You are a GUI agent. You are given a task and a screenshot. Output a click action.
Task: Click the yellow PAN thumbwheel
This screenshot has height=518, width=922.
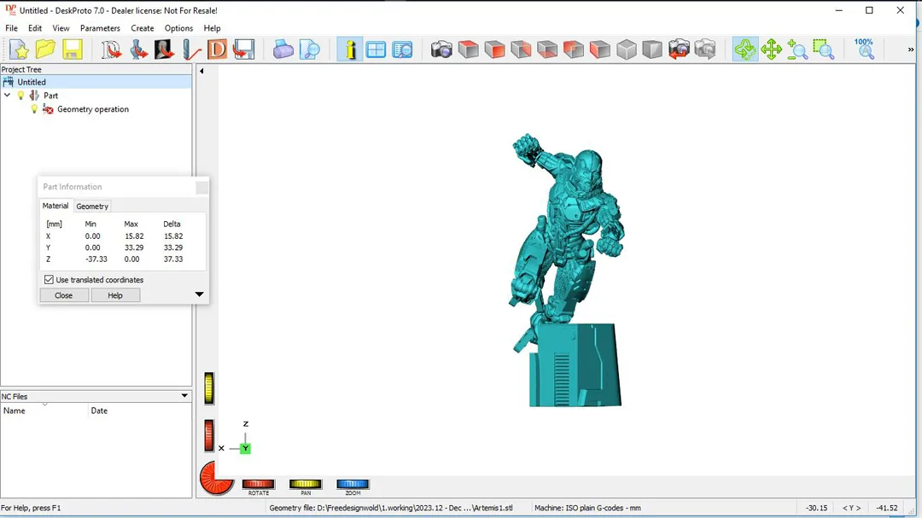click(x=305, y=485)
